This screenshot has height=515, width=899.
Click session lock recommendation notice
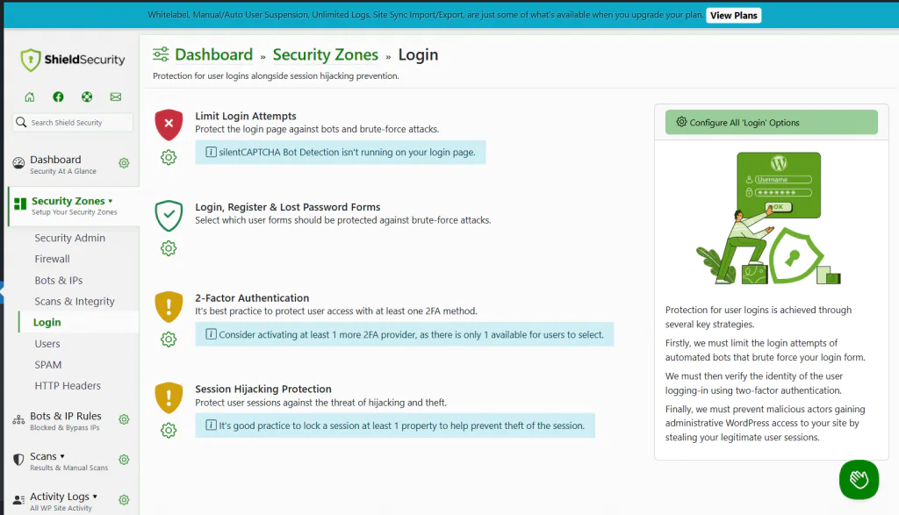(x=395, y=426)
